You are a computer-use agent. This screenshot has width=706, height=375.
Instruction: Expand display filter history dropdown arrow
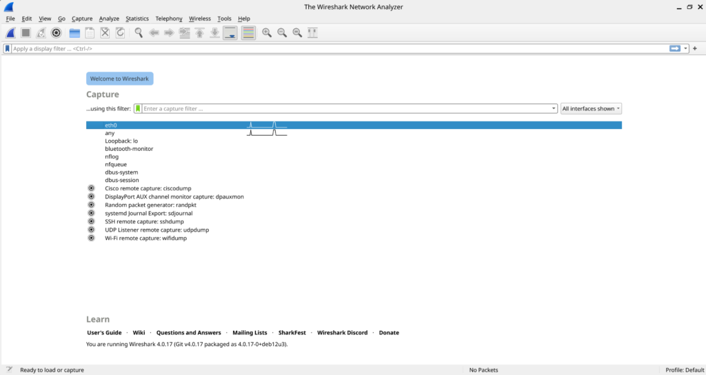686,49
